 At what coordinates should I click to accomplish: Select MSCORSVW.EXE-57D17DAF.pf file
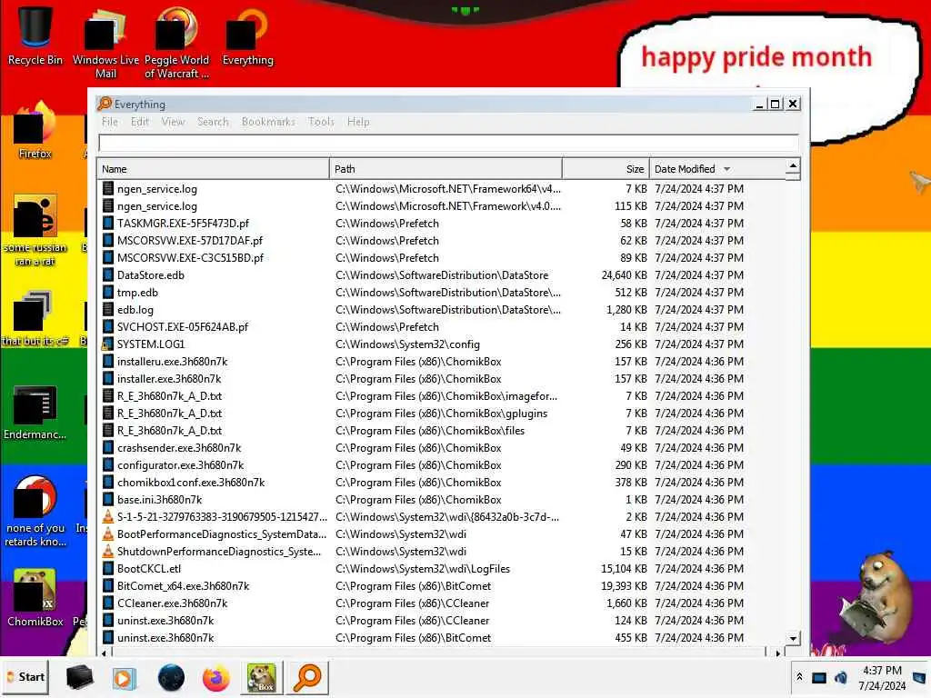tap(442, 240)
